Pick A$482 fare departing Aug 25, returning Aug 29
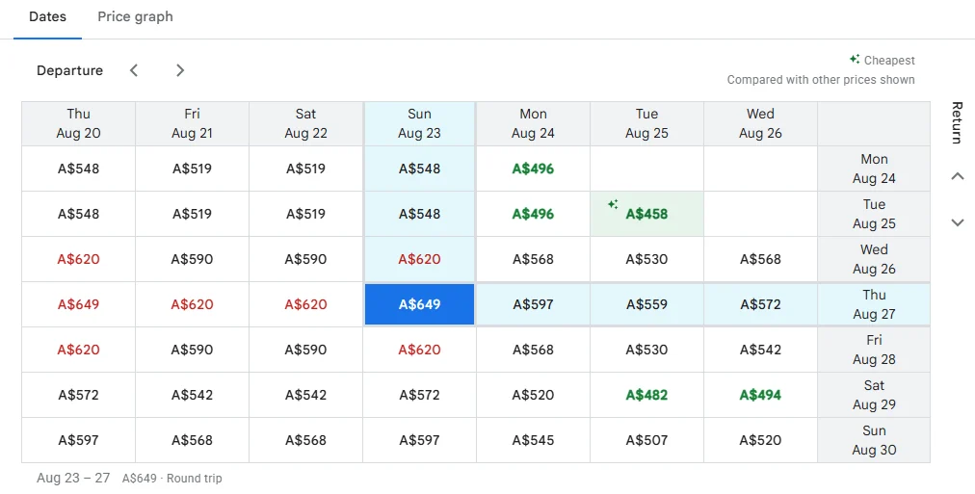This screenshot has height=494, width=975. tap(646, 395)
